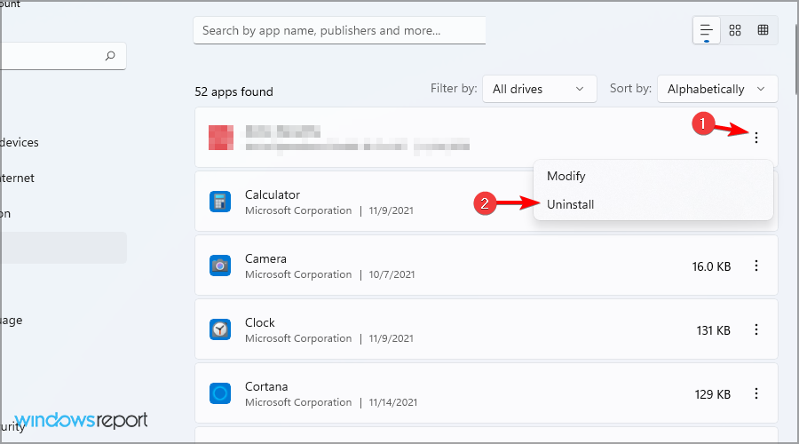Open three-dot menu for Cortana
This screenshot has width=799, height=444.
click(756, 393)
